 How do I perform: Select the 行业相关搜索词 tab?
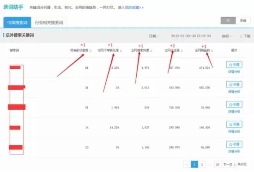pyautogui.click(x=49, y=22)
